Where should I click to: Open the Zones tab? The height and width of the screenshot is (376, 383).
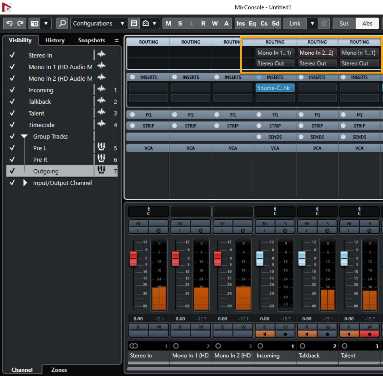click(59, 370)
